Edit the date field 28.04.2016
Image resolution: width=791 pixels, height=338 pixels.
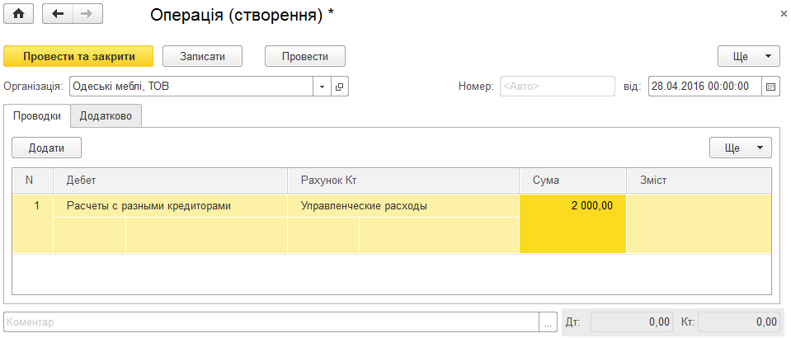coord(704,87)
